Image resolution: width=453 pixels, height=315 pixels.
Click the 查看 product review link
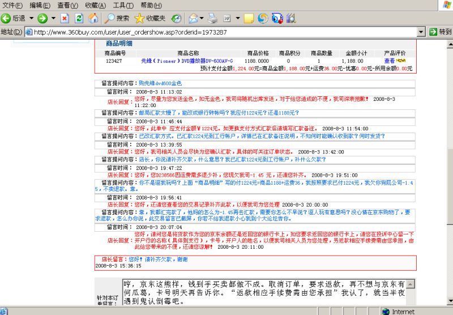(x=389, y=61)
